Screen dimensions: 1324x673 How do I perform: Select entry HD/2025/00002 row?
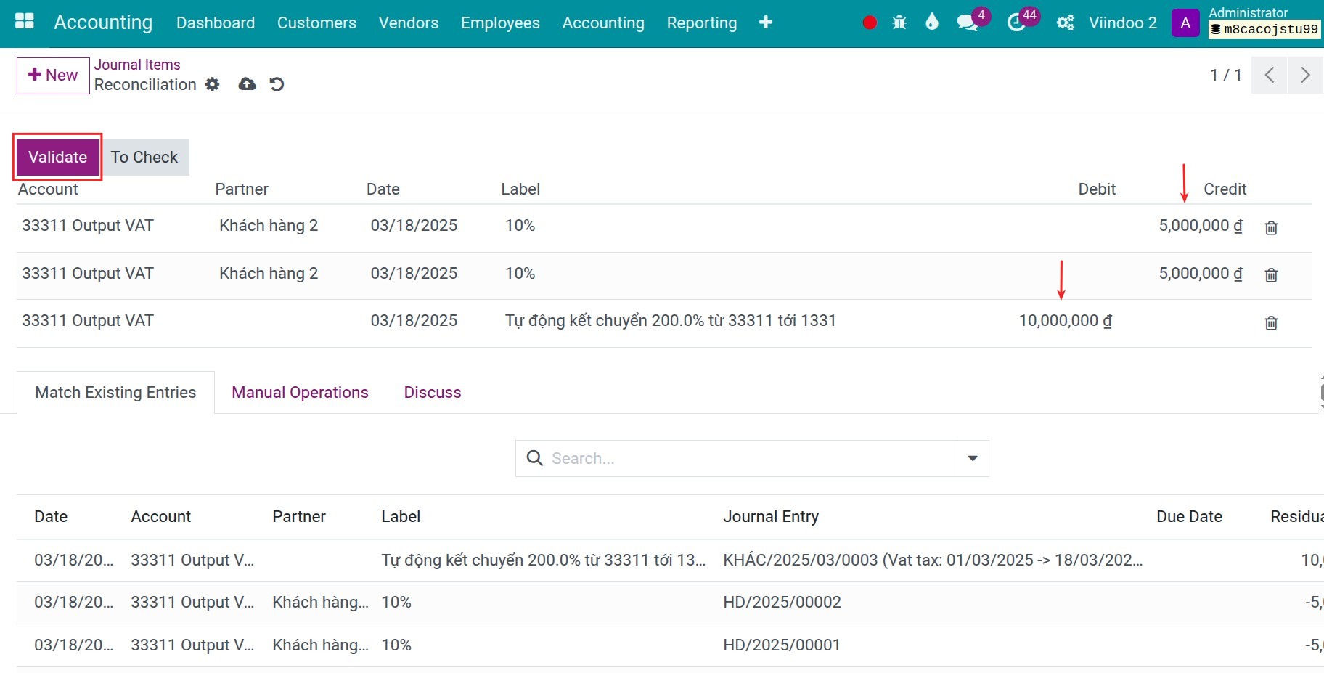tap(669, 602)
